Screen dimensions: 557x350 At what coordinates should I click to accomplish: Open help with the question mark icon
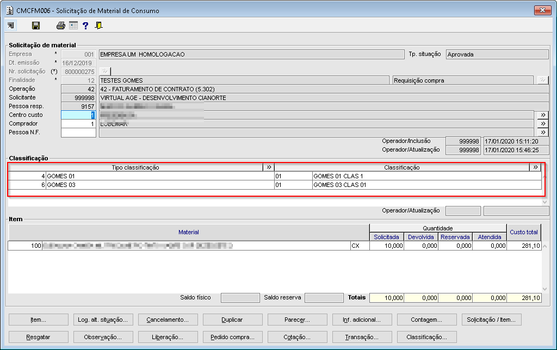coord(85,26)
